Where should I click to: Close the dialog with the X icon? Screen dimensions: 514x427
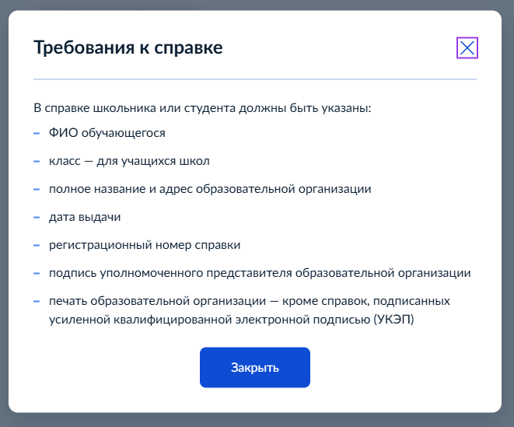click(467, 48)
